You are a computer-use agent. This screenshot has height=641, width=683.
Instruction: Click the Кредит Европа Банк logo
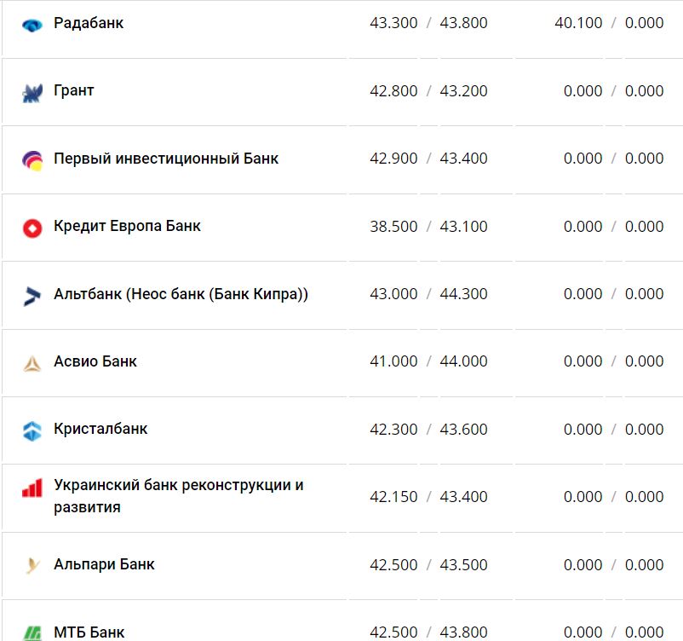tap(32, 228)
